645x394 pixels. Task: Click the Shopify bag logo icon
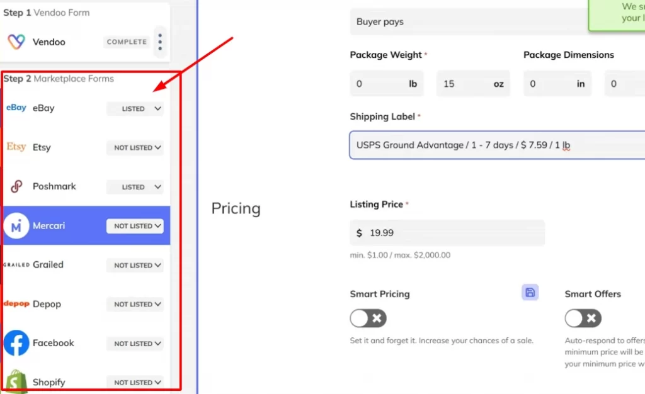pyautogui.click(x=16, y=381)
